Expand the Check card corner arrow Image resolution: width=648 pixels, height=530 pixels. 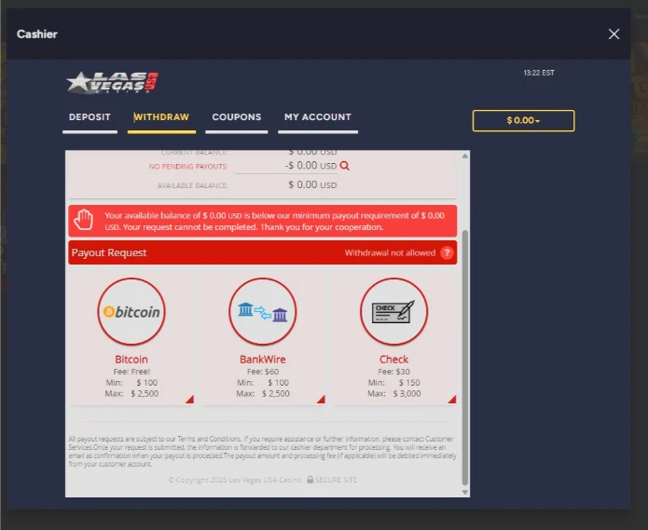pos(452,400)
